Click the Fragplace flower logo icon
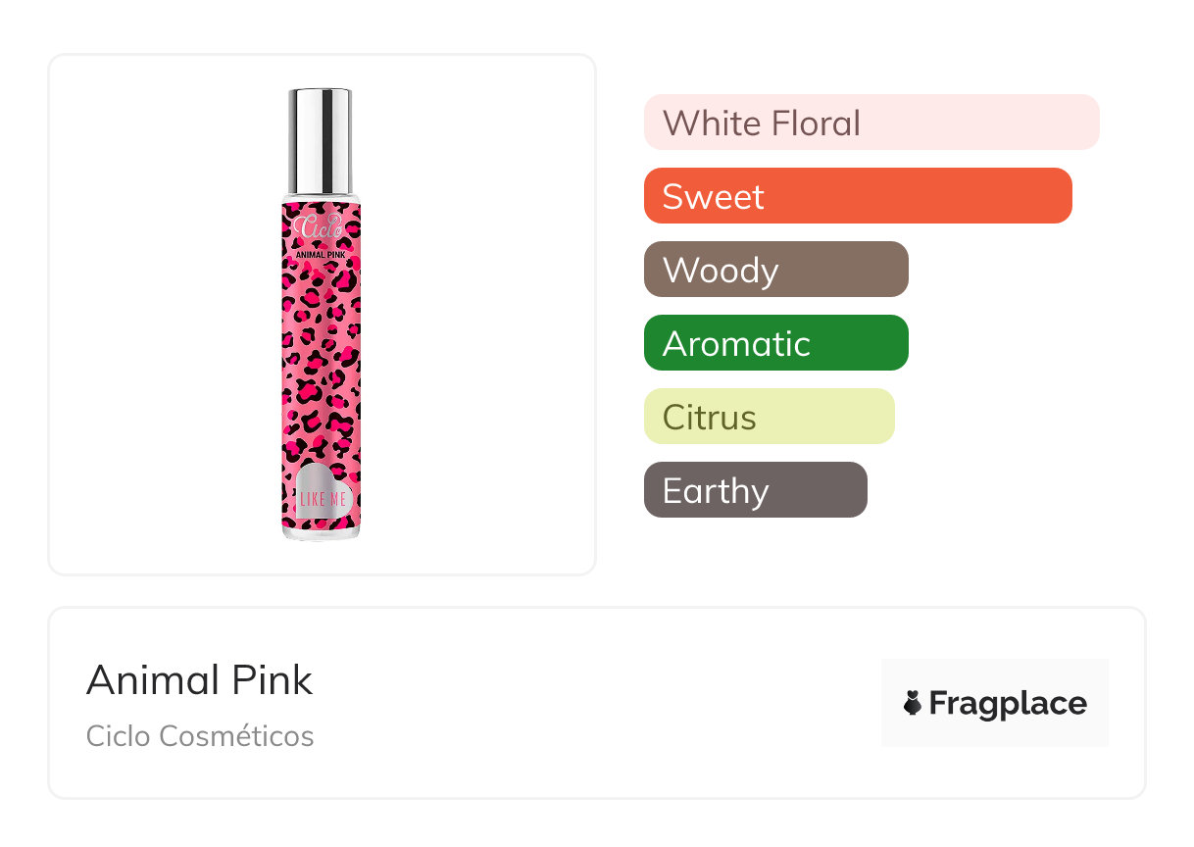This screenshot has width=1194, height=847. click(913, 704)
